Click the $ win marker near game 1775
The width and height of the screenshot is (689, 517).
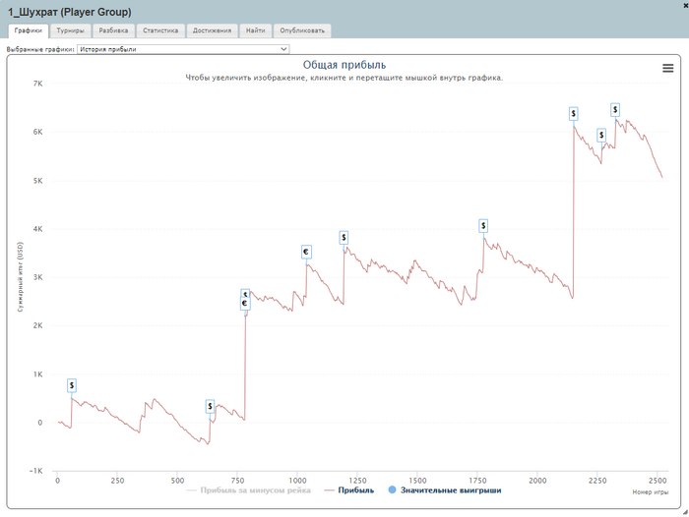coord(483,226)
